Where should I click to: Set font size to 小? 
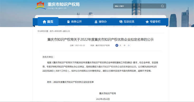[129, 45]
